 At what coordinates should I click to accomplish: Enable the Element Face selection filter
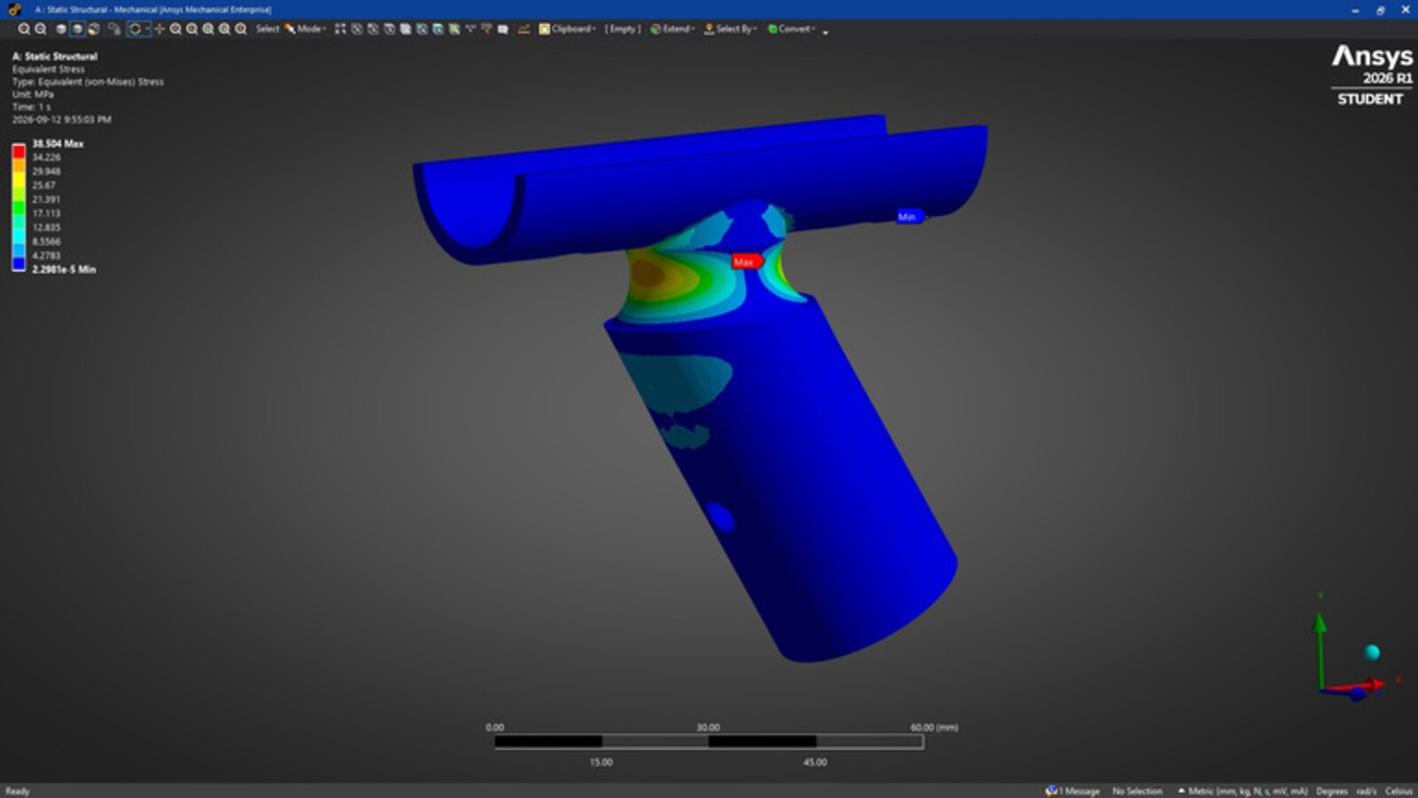pyautogui.click(x=438, y=29)
